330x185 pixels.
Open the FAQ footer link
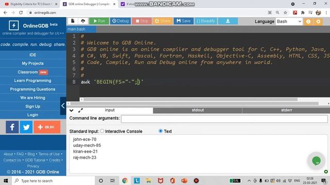coord(20,154)
